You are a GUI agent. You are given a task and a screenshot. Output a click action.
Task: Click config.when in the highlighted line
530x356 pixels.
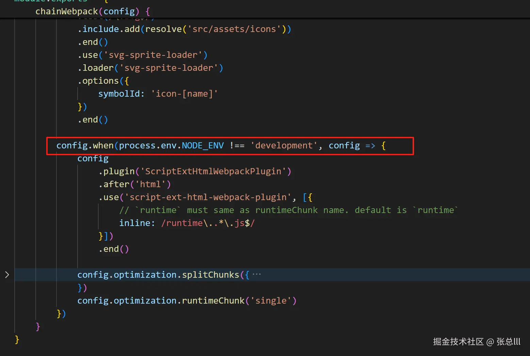coord(85,145)
